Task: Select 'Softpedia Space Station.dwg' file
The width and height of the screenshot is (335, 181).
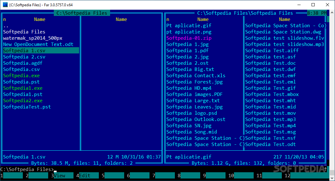Action: 283,32
